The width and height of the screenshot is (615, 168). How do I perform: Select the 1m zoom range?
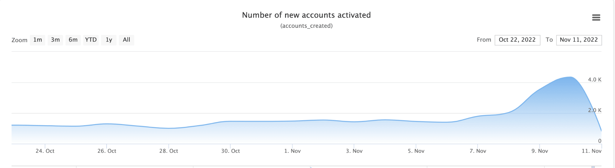tap(38, 40)
